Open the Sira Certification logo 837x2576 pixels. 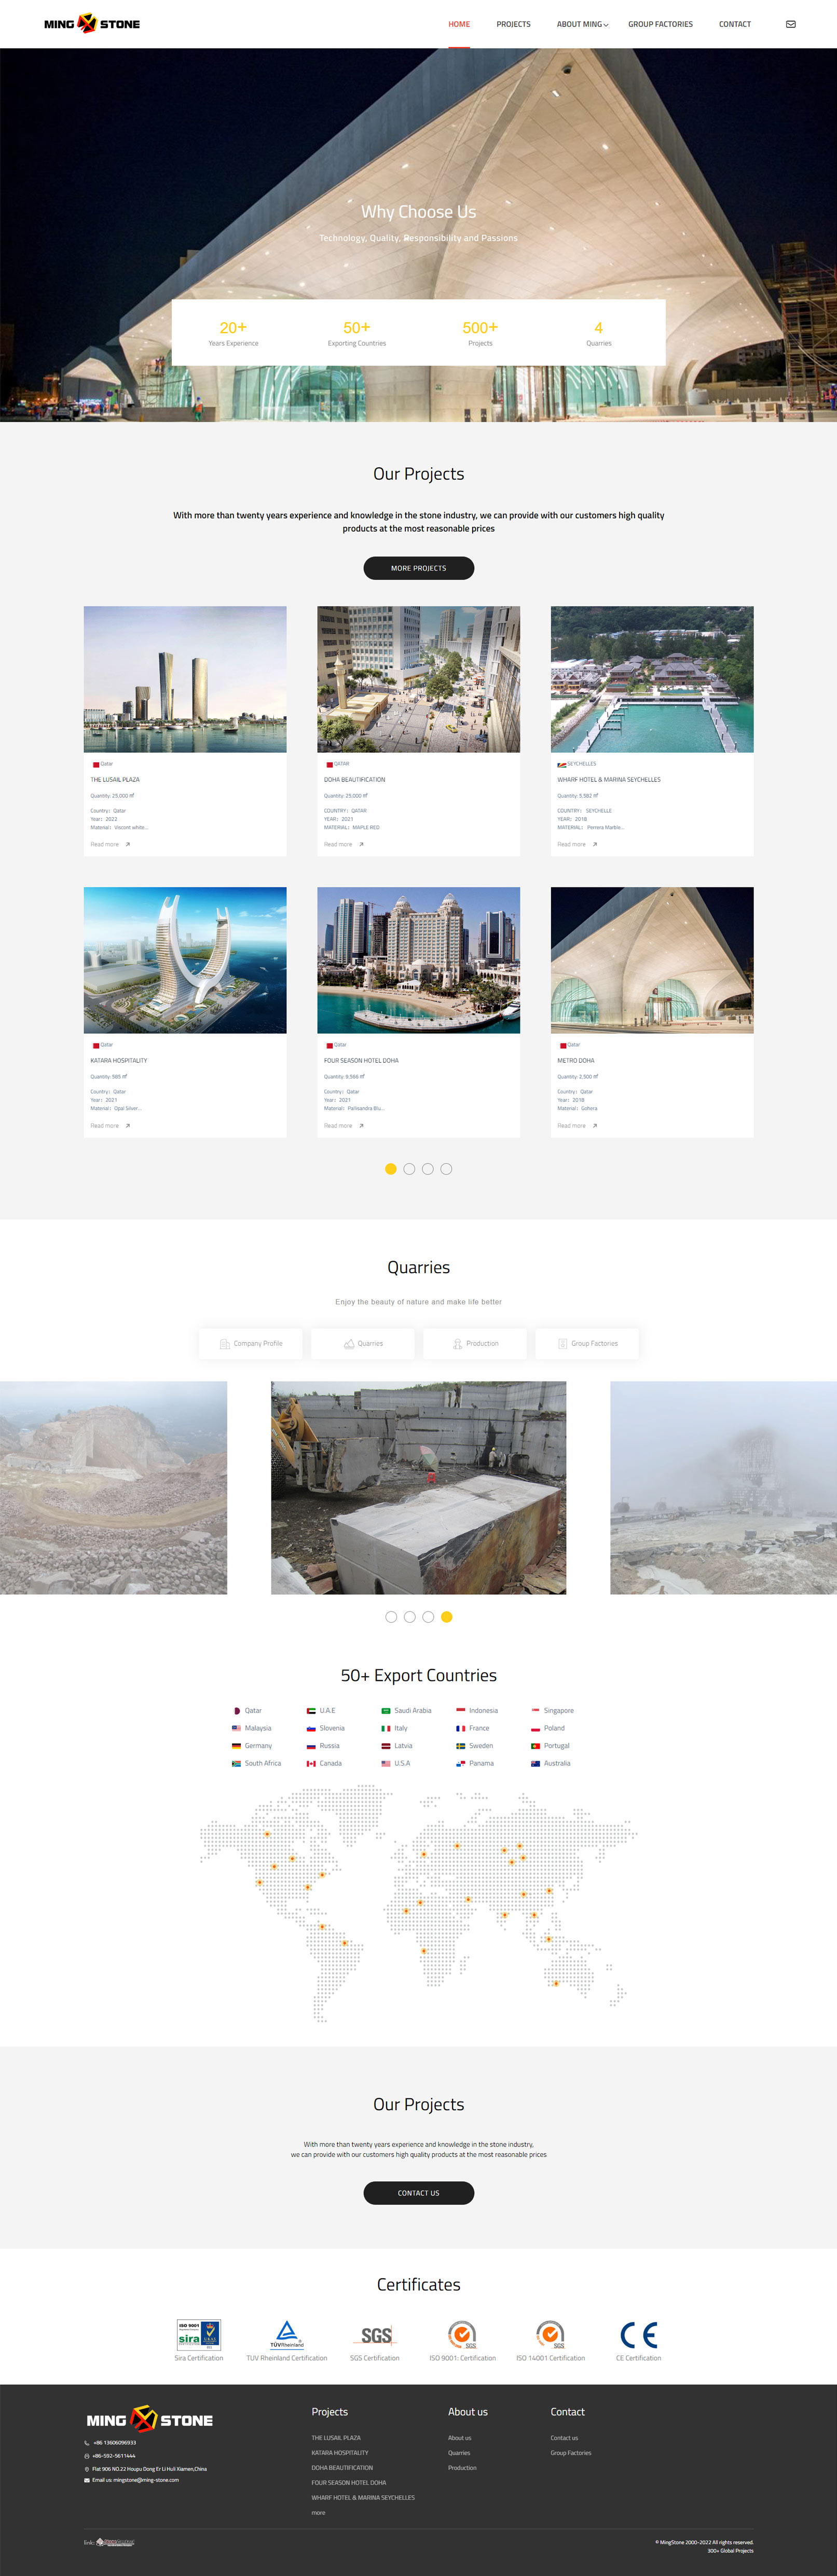(198, 2334)
